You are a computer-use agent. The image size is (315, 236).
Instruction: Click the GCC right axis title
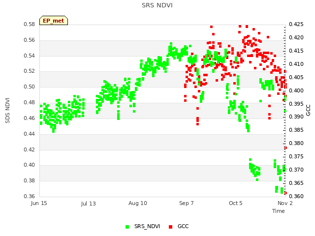(308, 110)
